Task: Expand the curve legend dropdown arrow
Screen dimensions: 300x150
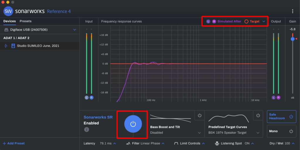Action: click(x=264, y=21)
